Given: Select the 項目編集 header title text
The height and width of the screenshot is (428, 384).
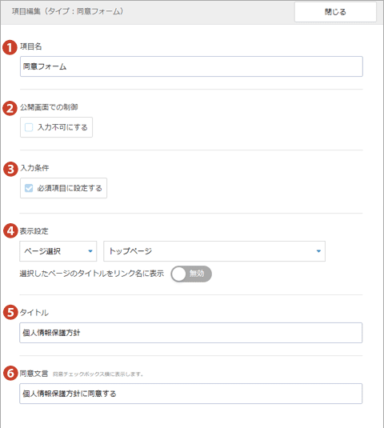Looking at the screenshot, I should 67,11.
